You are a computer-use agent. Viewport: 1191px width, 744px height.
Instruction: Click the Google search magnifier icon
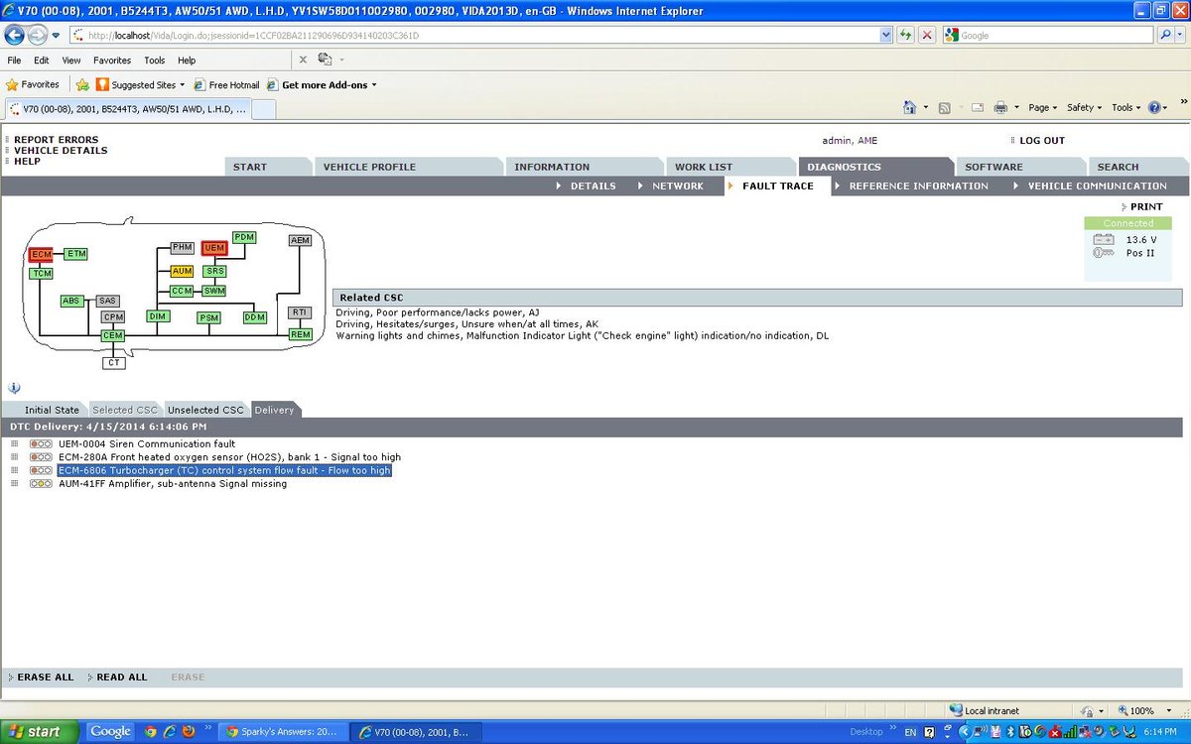1166,35
